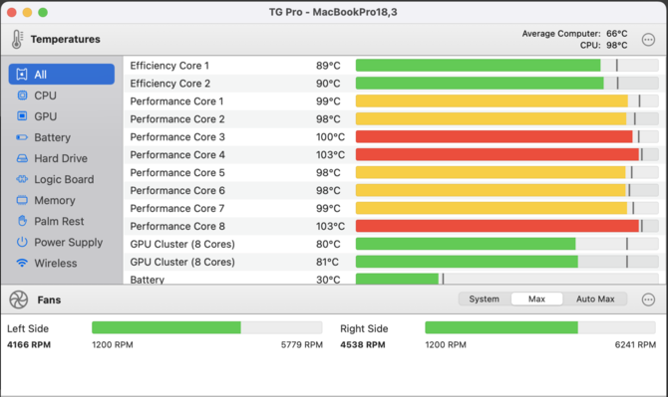Click the thermometer Temperatures icon
Image resolution: width=668 pixels, height=397 pixels.
pos(17,39)
